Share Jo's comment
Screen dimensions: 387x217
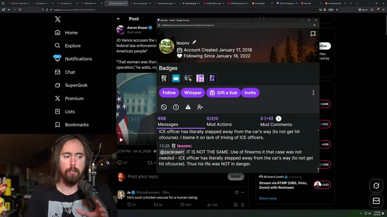(x=242, y=205)
